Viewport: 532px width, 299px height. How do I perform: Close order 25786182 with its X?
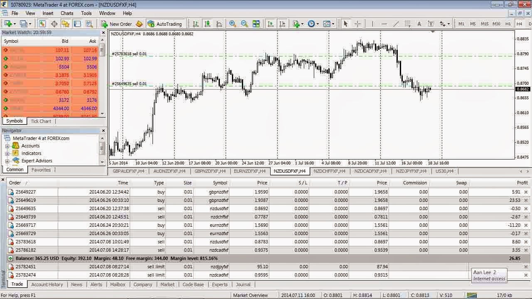coord(526,250)
